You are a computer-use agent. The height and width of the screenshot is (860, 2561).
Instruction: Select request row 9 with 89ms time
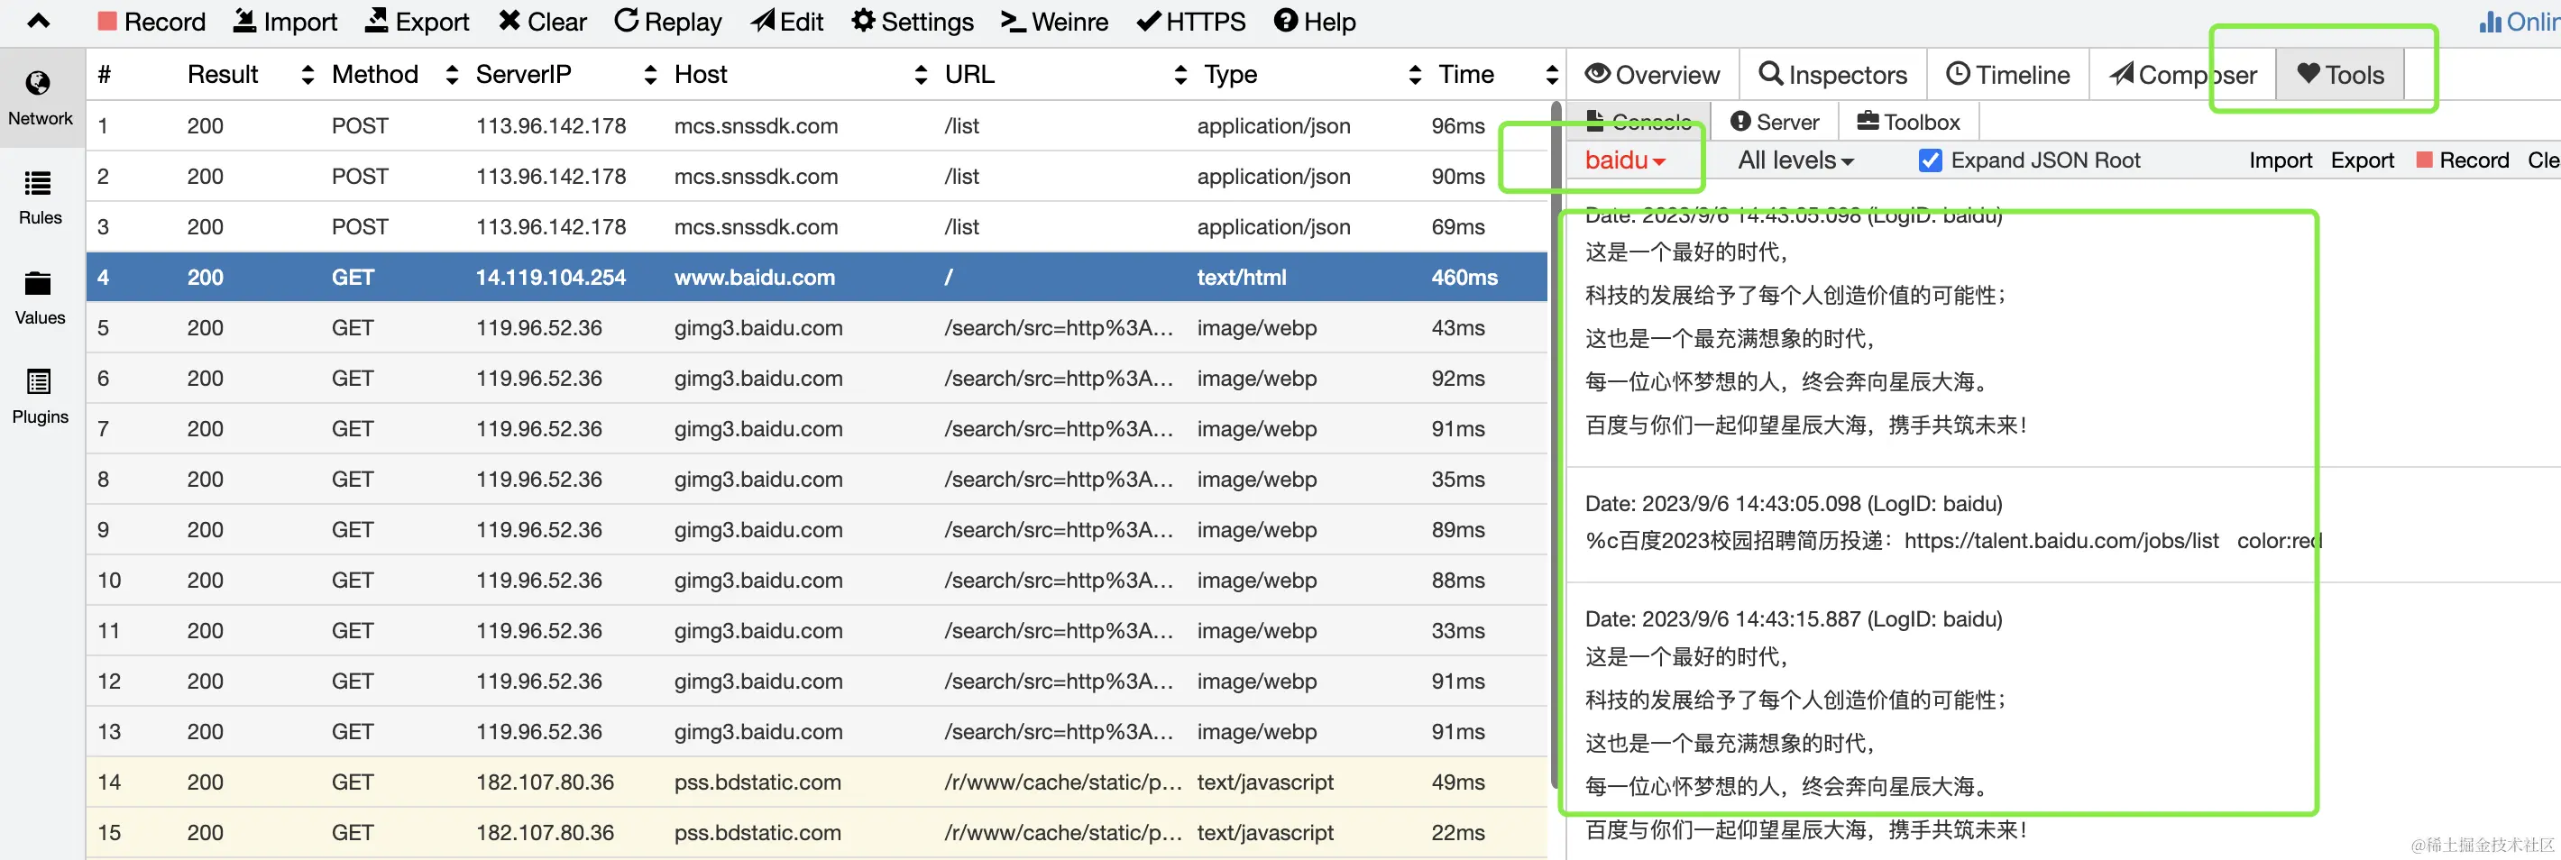816,530
